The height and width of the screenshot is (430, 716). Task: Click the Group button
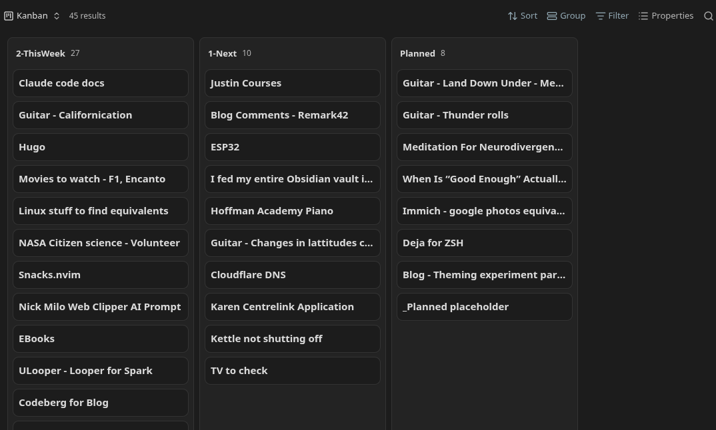pos(566,16)
